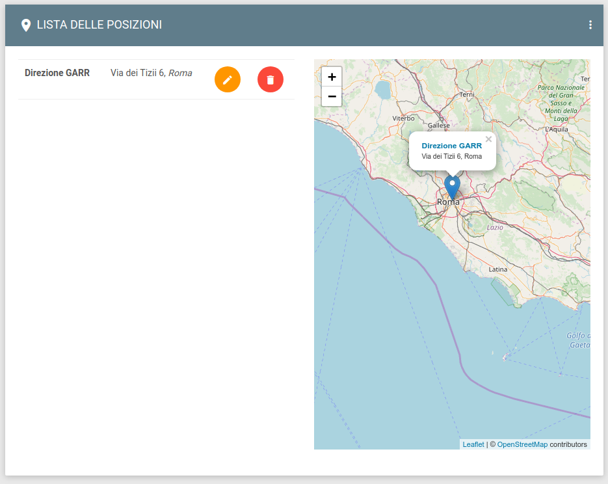Click the L'Aquila label on the map
Screen dimensions: 608x484
pyautogui.click(x=557, y=129)
